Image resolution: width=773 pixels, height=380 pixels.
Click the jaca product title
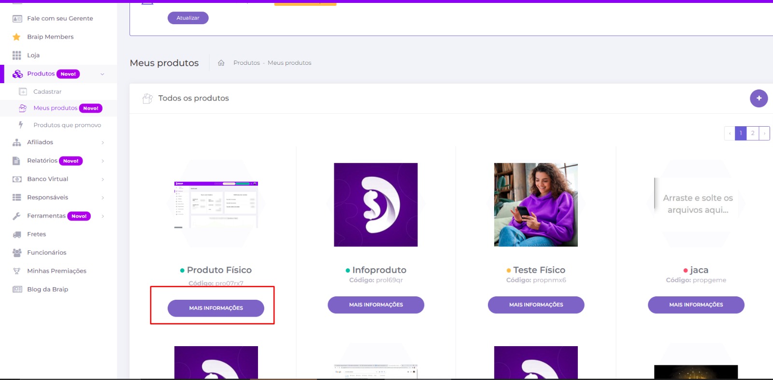coord(699,270)
